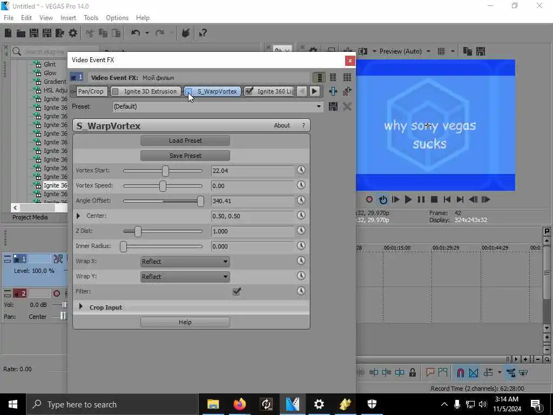Click the Save Preset button

[185, 156]
